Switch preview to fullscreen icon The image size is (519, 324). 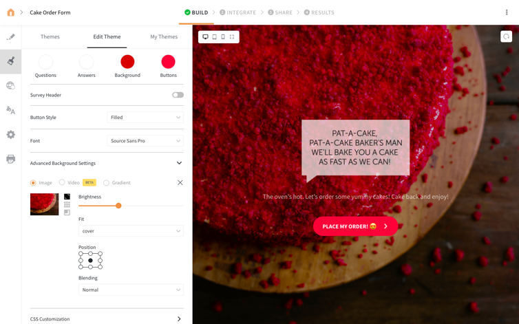232,36
